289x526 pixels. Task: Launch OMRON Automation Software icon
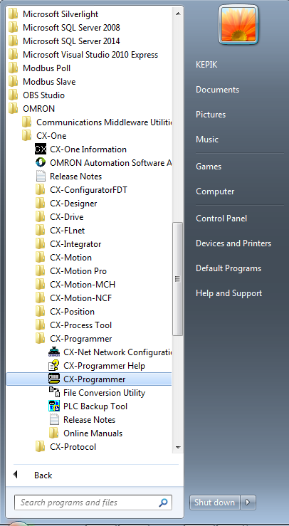tap(41, 163)
